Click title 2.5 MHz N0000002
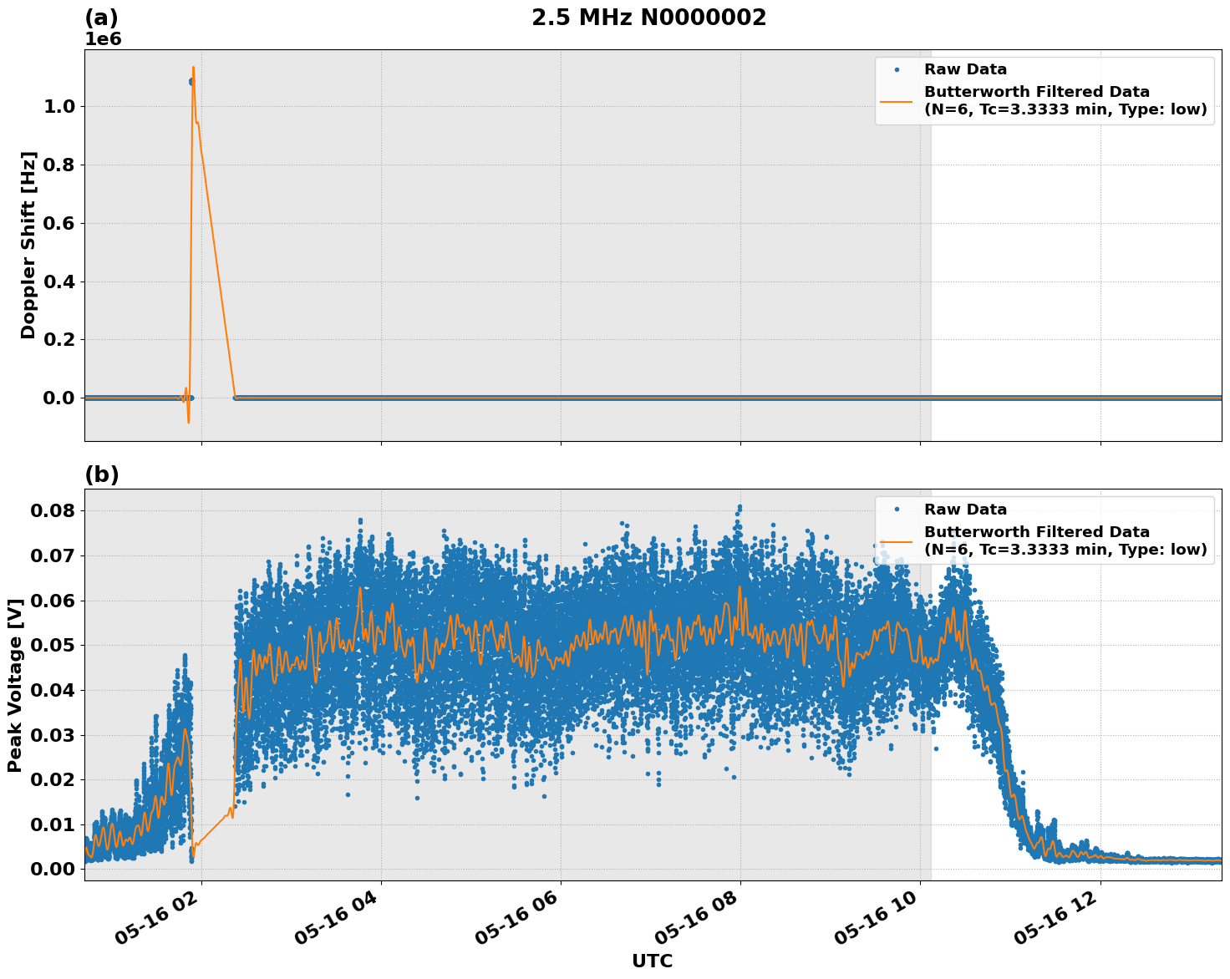Screen dimensions: 1230x979 pyautogui.click(x=650, y=17)
